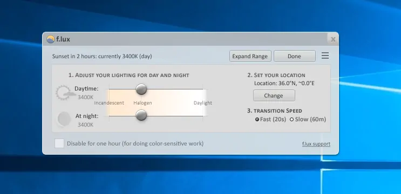Click the Change location button
The width and height of the screenshot is (401, 194).
tap(274, 95)
